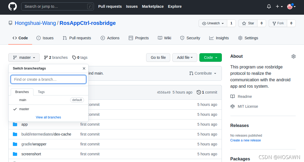Select the Tags tab in popup

point(41,92)
